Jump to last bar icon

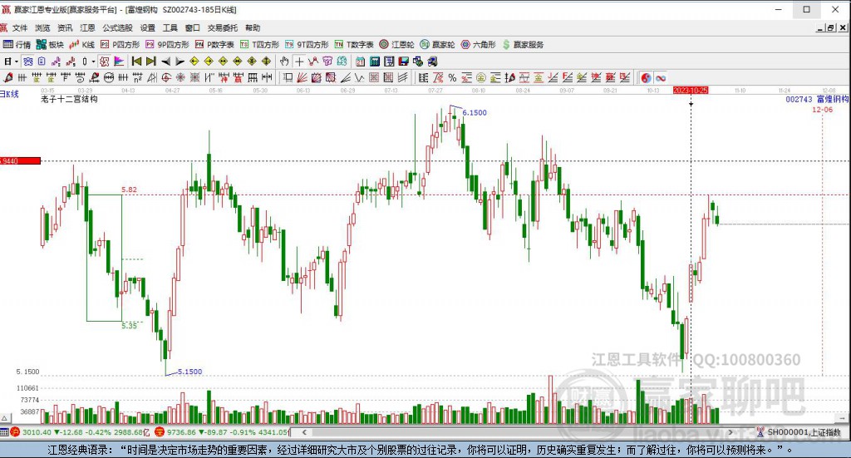(151, 62)
